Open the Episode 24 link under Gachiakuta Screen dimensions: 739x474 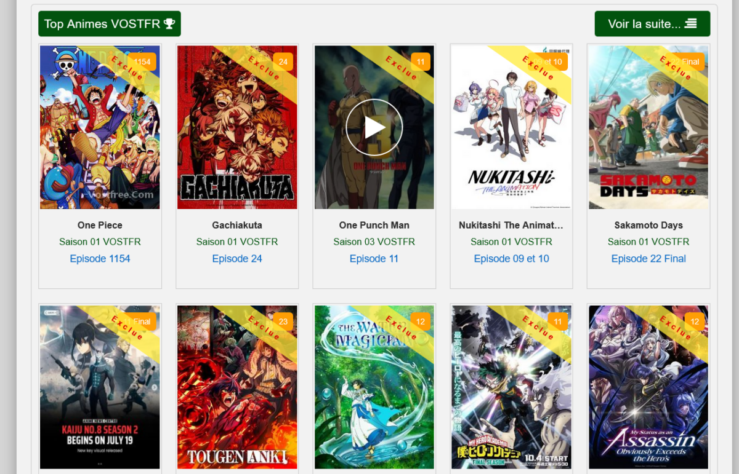click(237, 259)
